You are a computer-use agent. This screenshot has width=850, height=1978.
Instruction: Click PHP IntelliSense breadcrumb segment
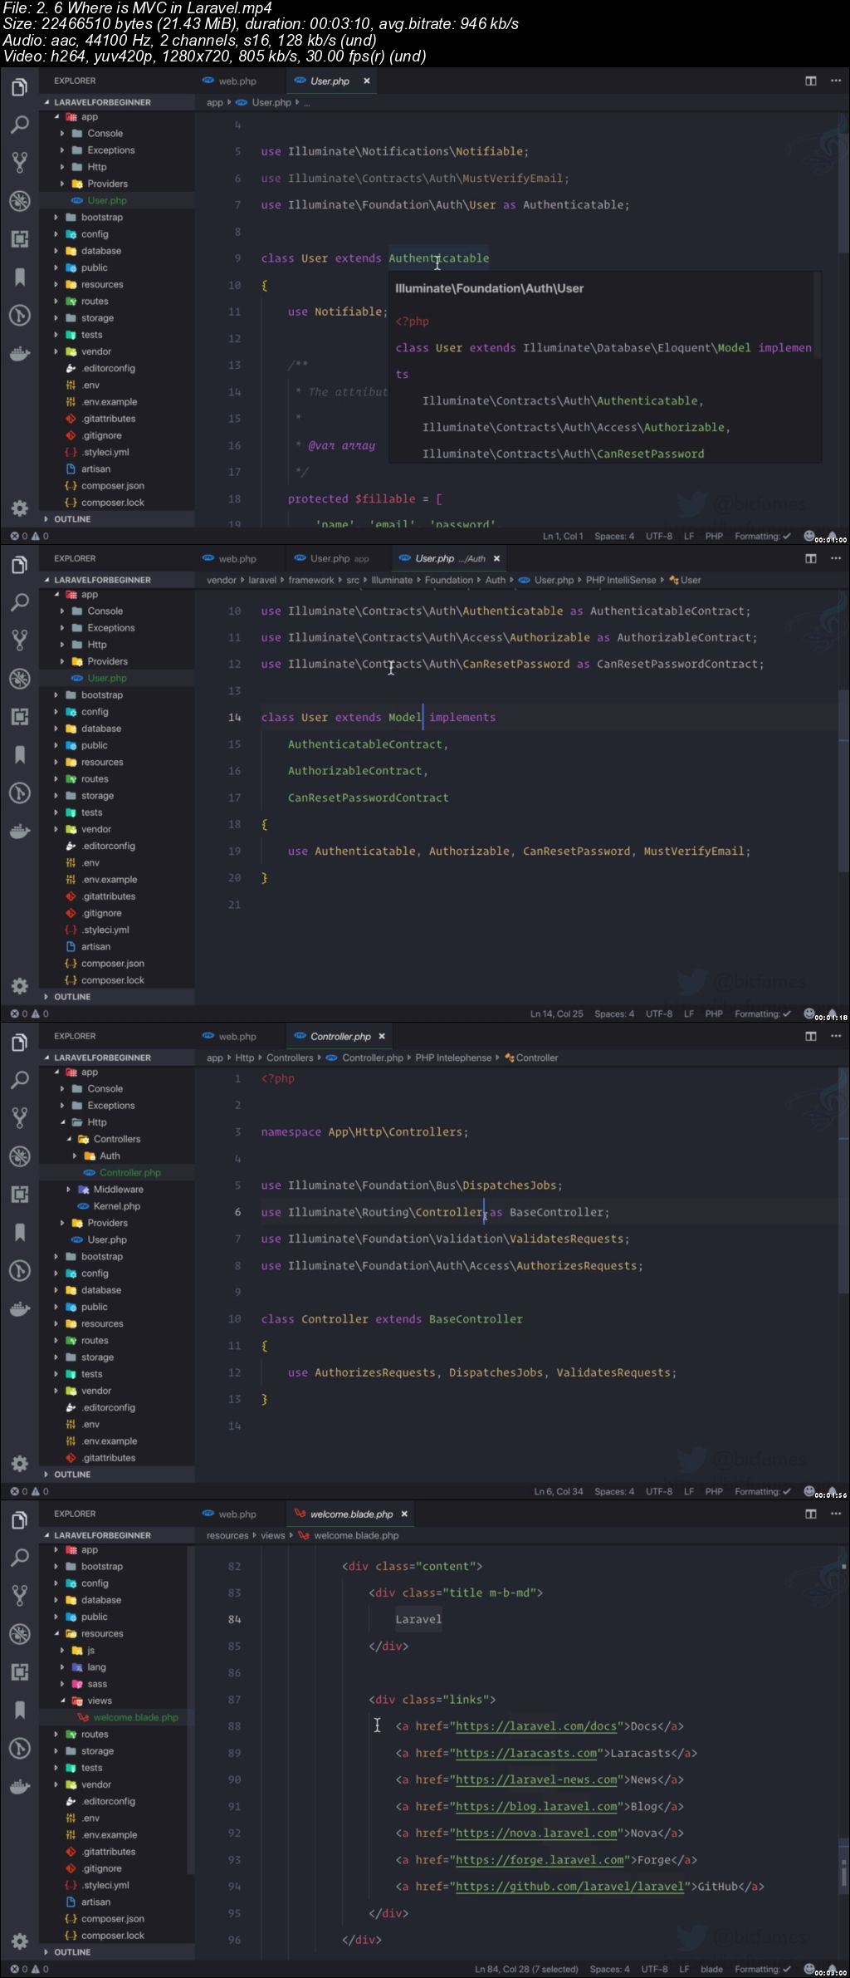click(x=621, y=580)
